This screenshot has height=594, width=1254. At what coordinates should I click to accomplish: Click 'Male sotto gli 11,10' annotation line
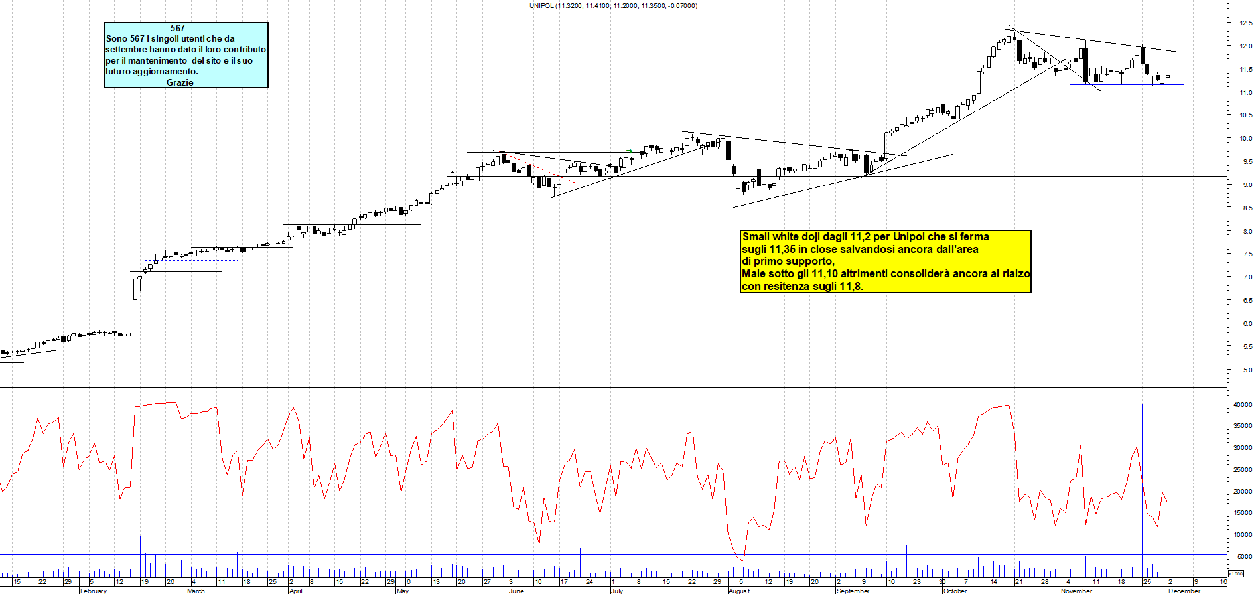pyautogui.click(x=886, y=274)
